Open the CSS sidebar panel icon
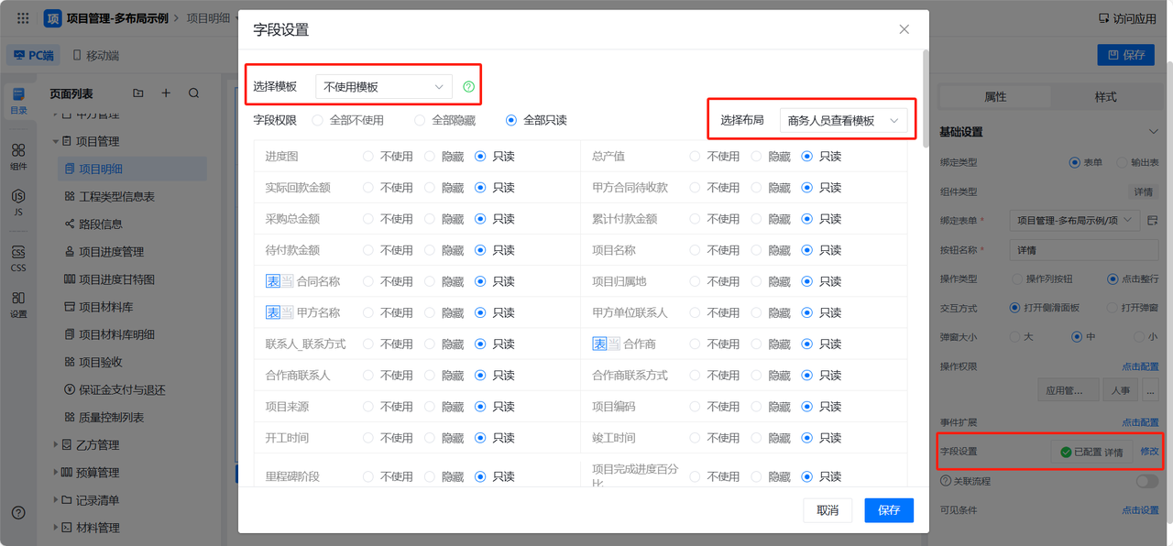 [x=18, y=258]
